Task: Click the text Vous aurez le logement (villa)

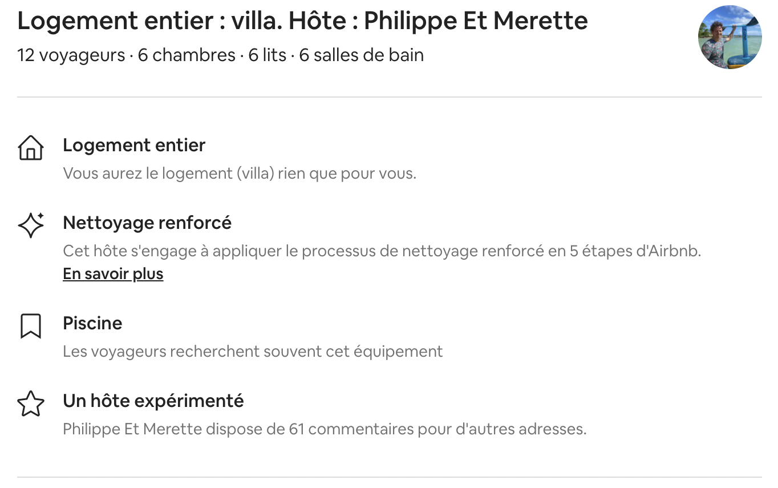Action: 240,173
